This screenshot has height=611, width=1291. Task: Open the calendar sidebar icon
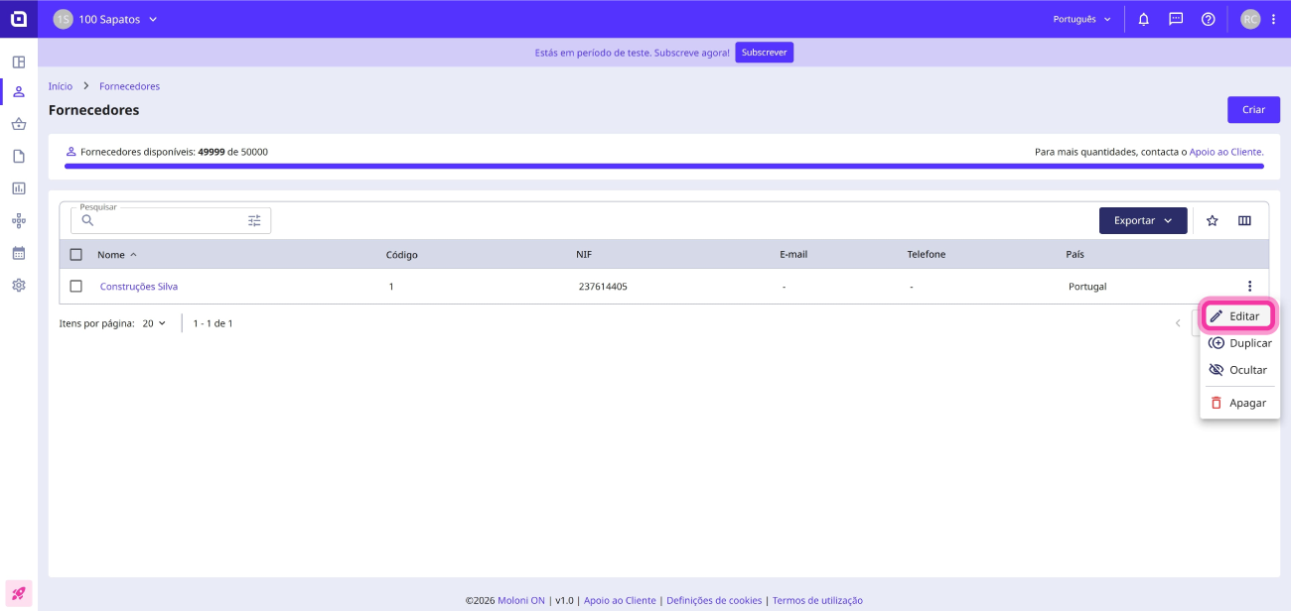point(19,253)
